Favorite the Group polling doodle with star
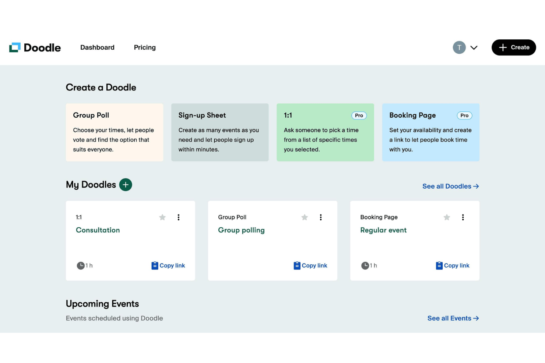The image size is (545, 363). tap(305, 217)
